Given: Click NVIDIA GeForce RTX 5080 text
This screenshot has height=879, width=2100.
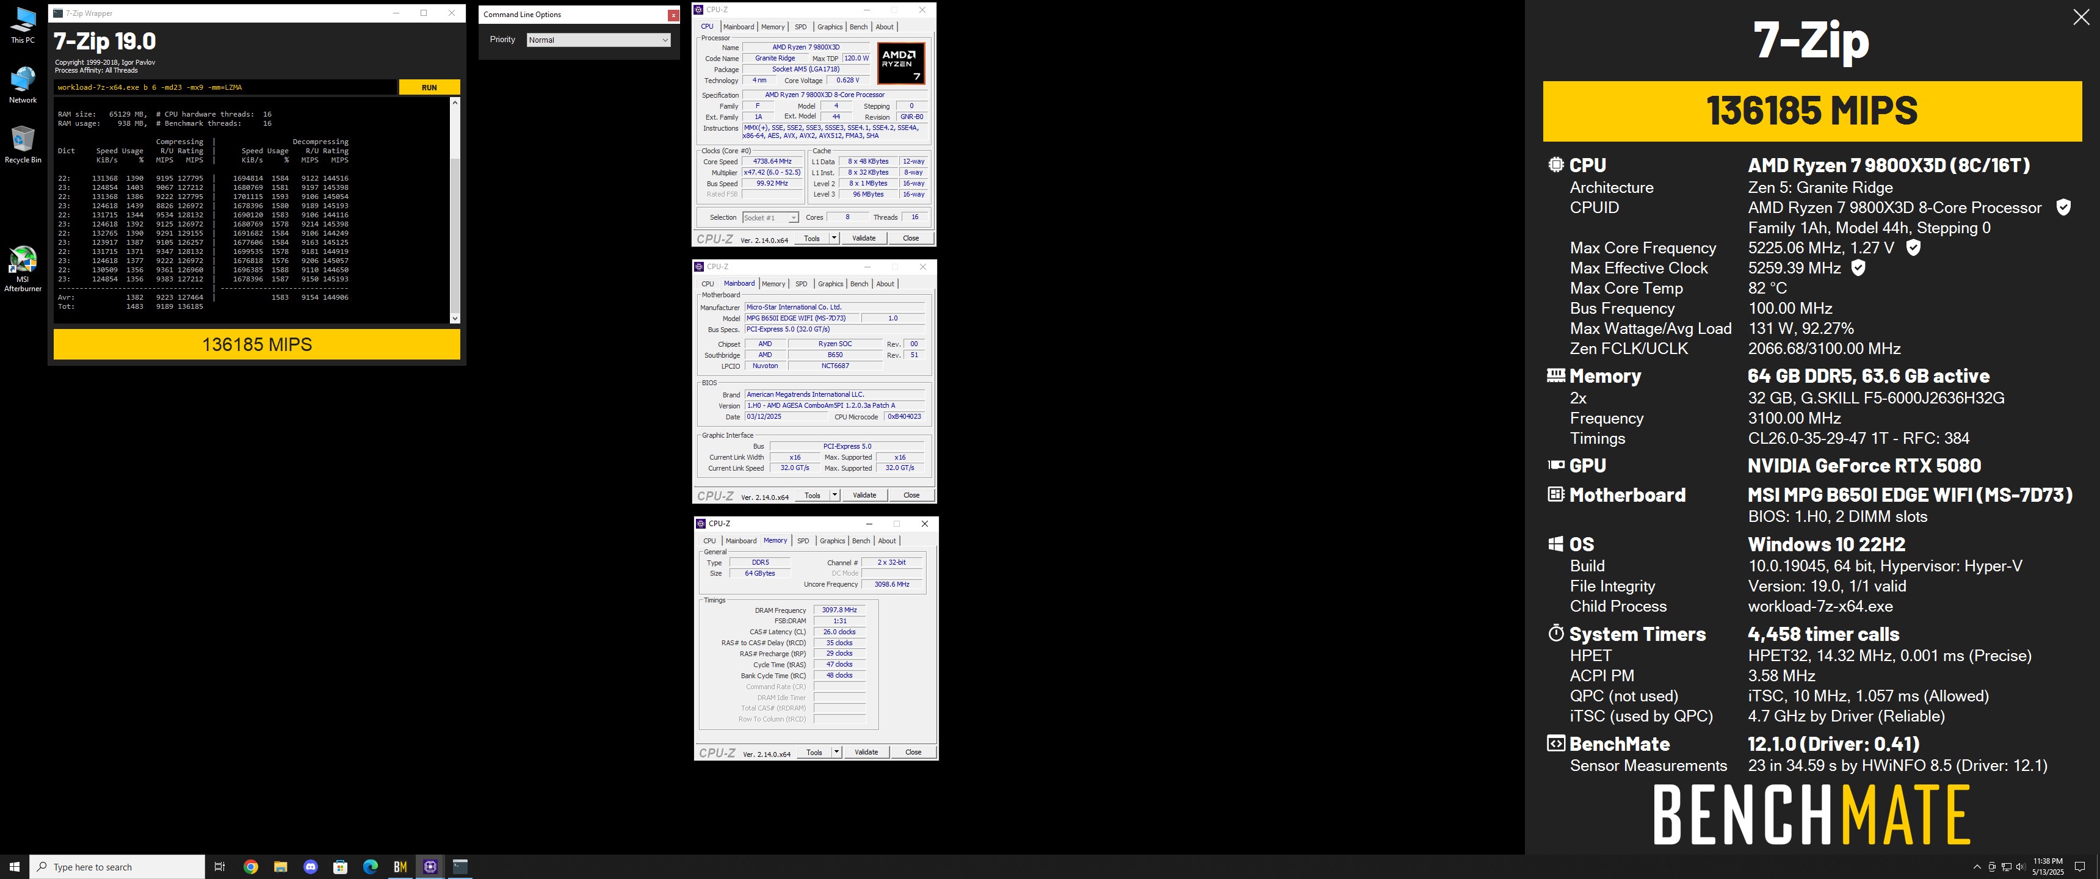Looking at the screenshot, I should 1864,466.
